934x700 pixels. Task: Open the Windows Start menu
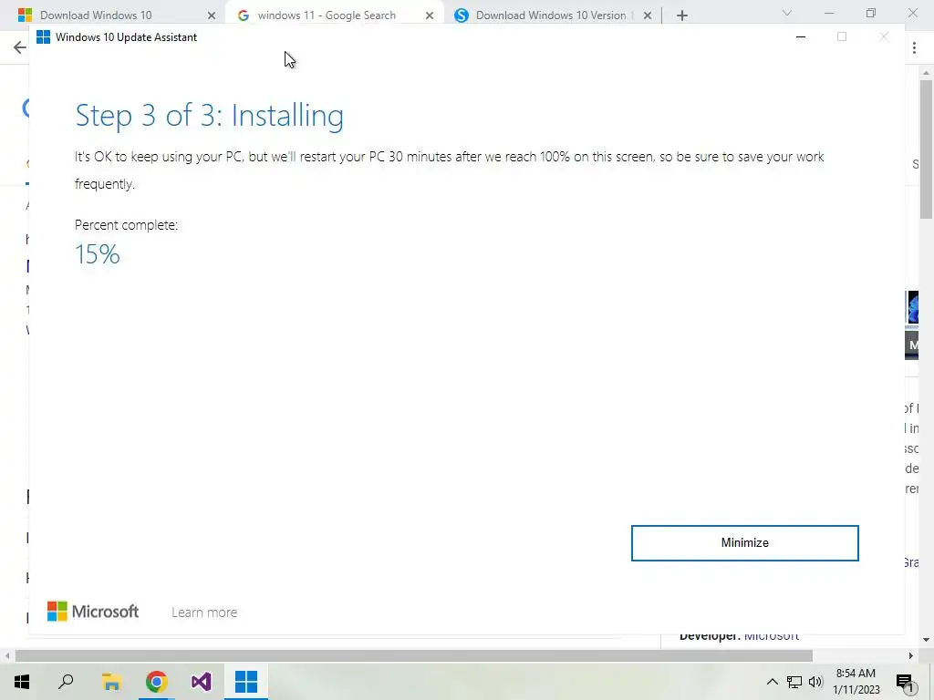pos(22,682)
